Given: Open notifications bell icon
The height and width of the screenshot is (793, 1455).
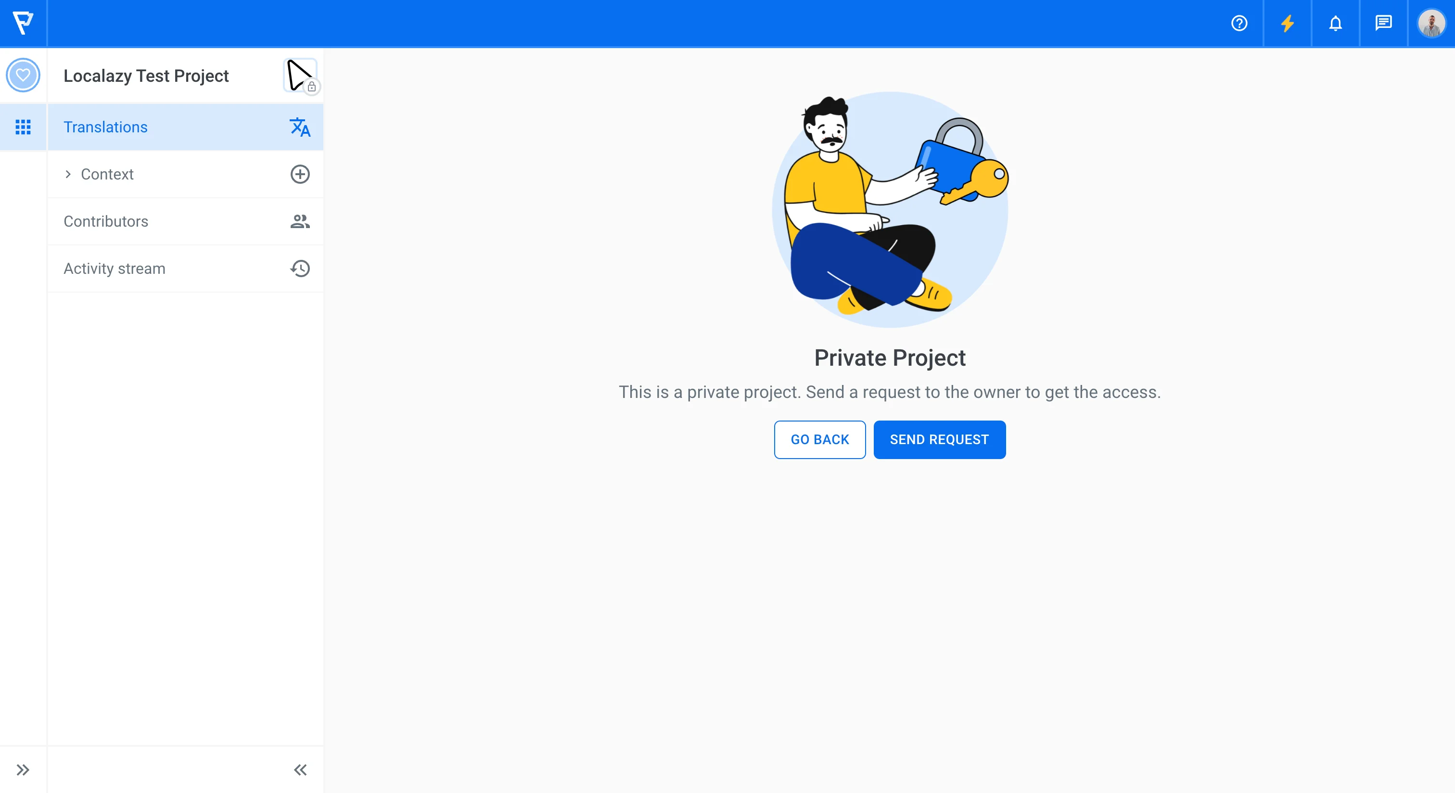Looking at the screenshot, I should (x=1335, y=23).
